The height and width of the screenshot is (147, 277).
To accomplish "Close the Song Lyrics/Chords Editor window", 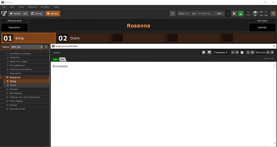I will [x=274, y=46].
